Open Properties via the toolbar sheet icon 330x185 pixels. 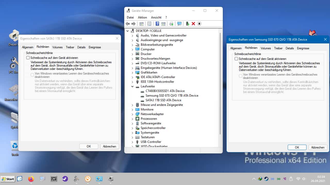click(149, 24)
